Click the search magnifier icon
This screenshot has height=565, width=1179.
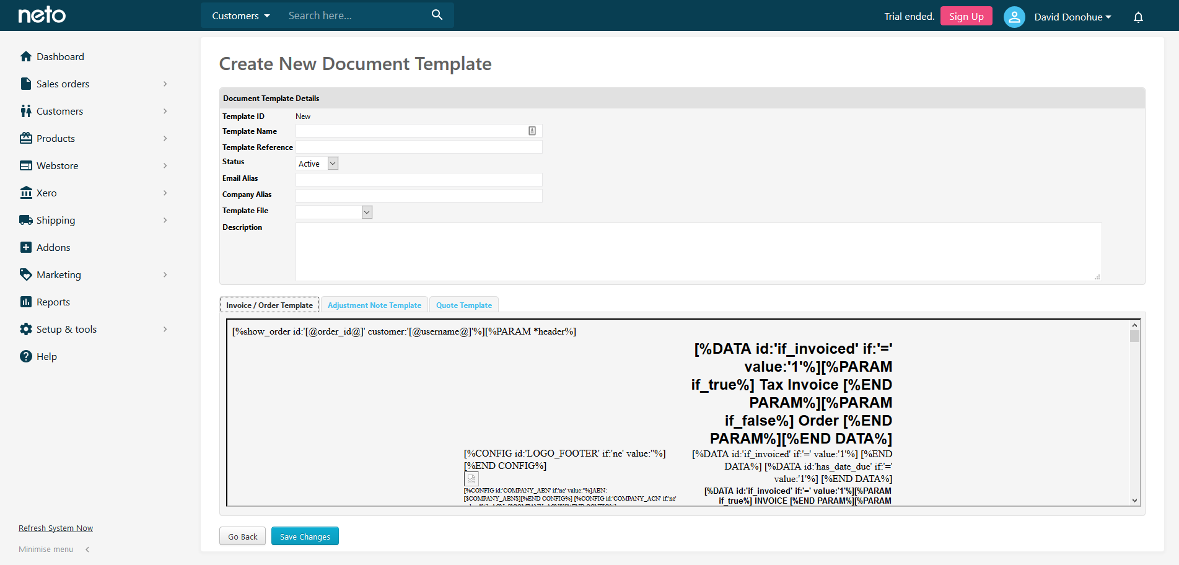pos(437,15)
